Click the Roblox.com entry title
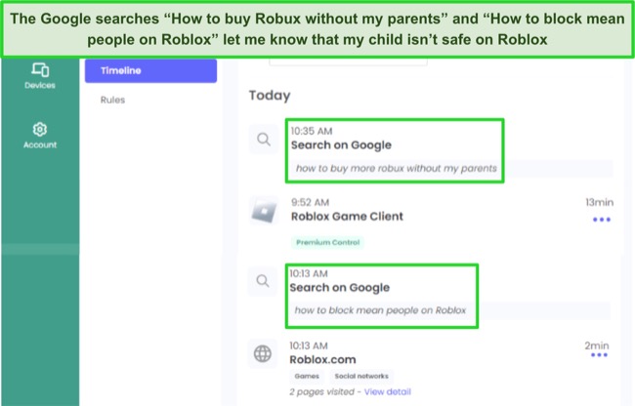Viewport: 635px width, 406px height. [x=322, y=359]
